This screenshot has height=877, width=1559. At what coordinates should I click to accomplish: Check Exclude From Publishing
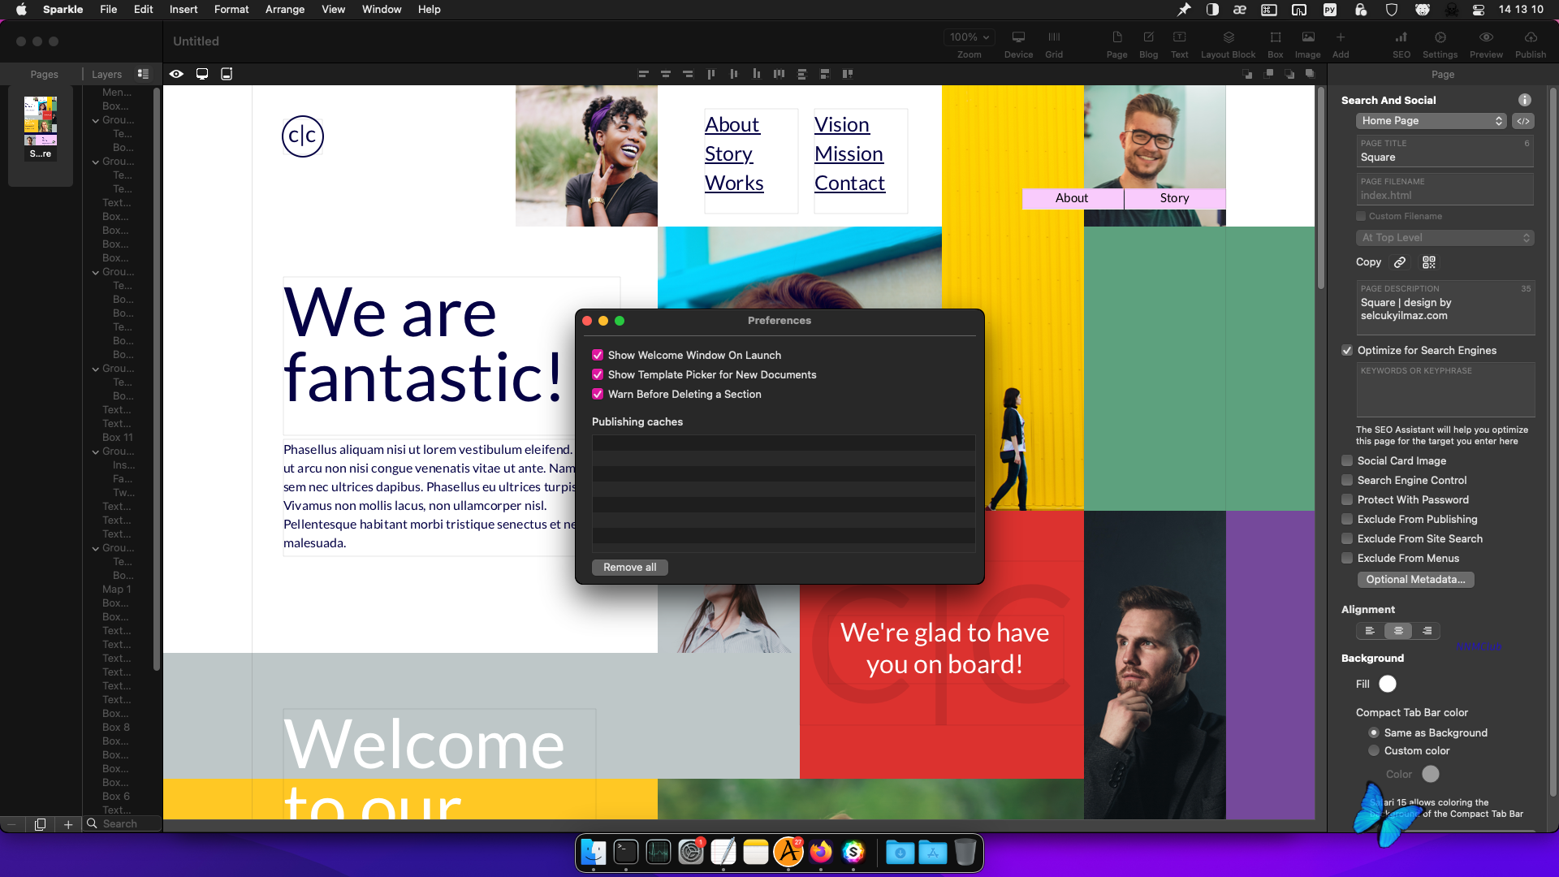tap(1347, 519)
